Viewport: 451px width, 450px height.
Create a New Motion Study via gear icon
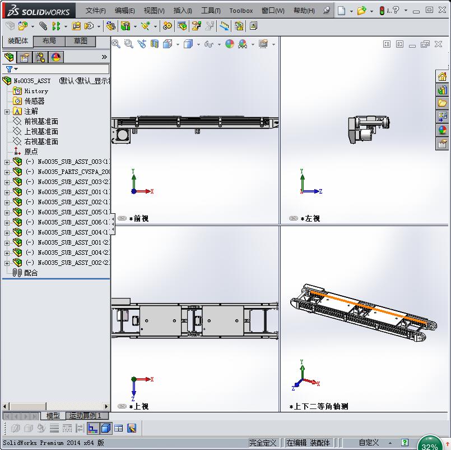[167, 26]
